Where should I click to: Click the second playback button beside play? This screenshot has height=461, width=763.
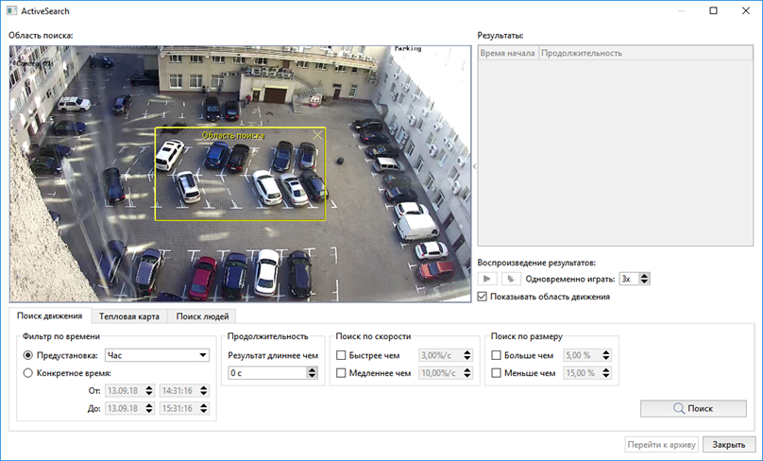tap(510, 279)
